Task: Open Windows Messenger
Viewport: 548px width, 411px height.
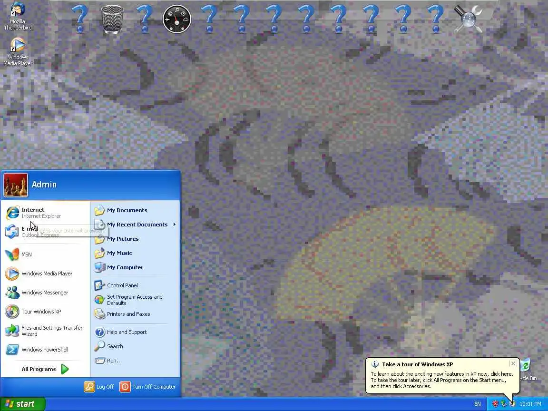Action: [x=46, y=293]
